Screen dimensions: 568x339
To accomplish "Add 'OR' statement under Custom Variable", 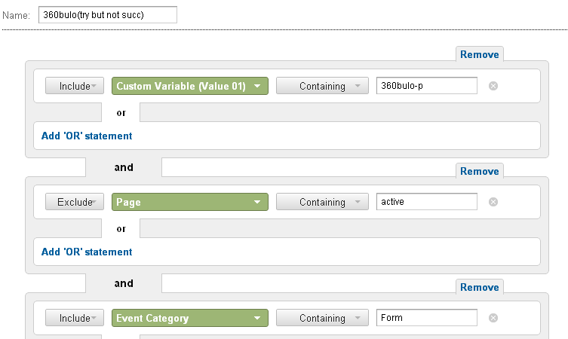I will click(x=87, y=136).
